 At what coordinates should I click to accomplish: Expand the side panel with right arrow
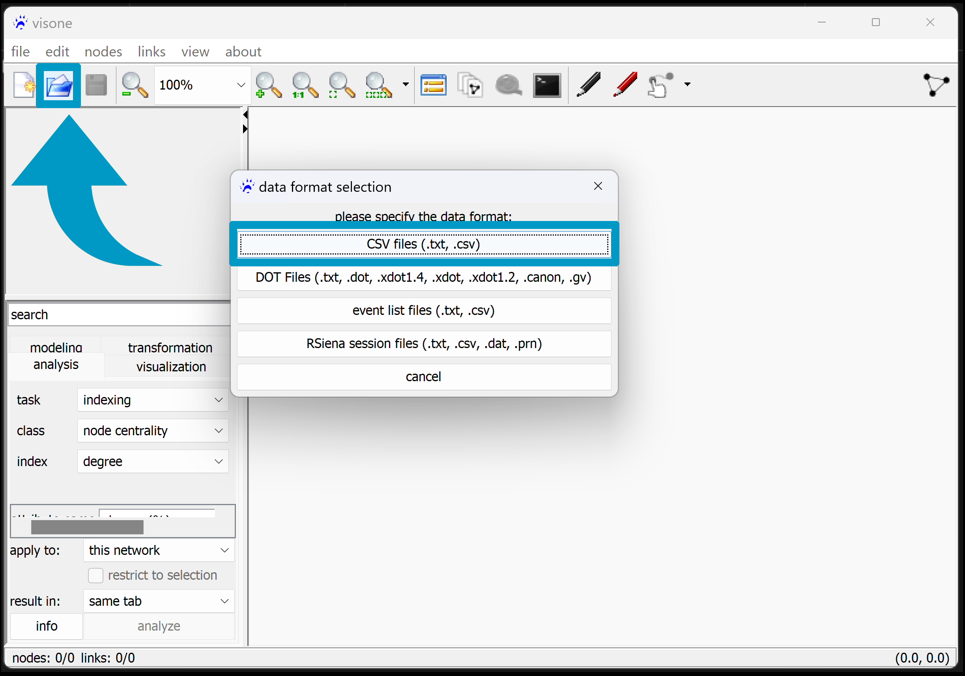(x=245, y=129)
